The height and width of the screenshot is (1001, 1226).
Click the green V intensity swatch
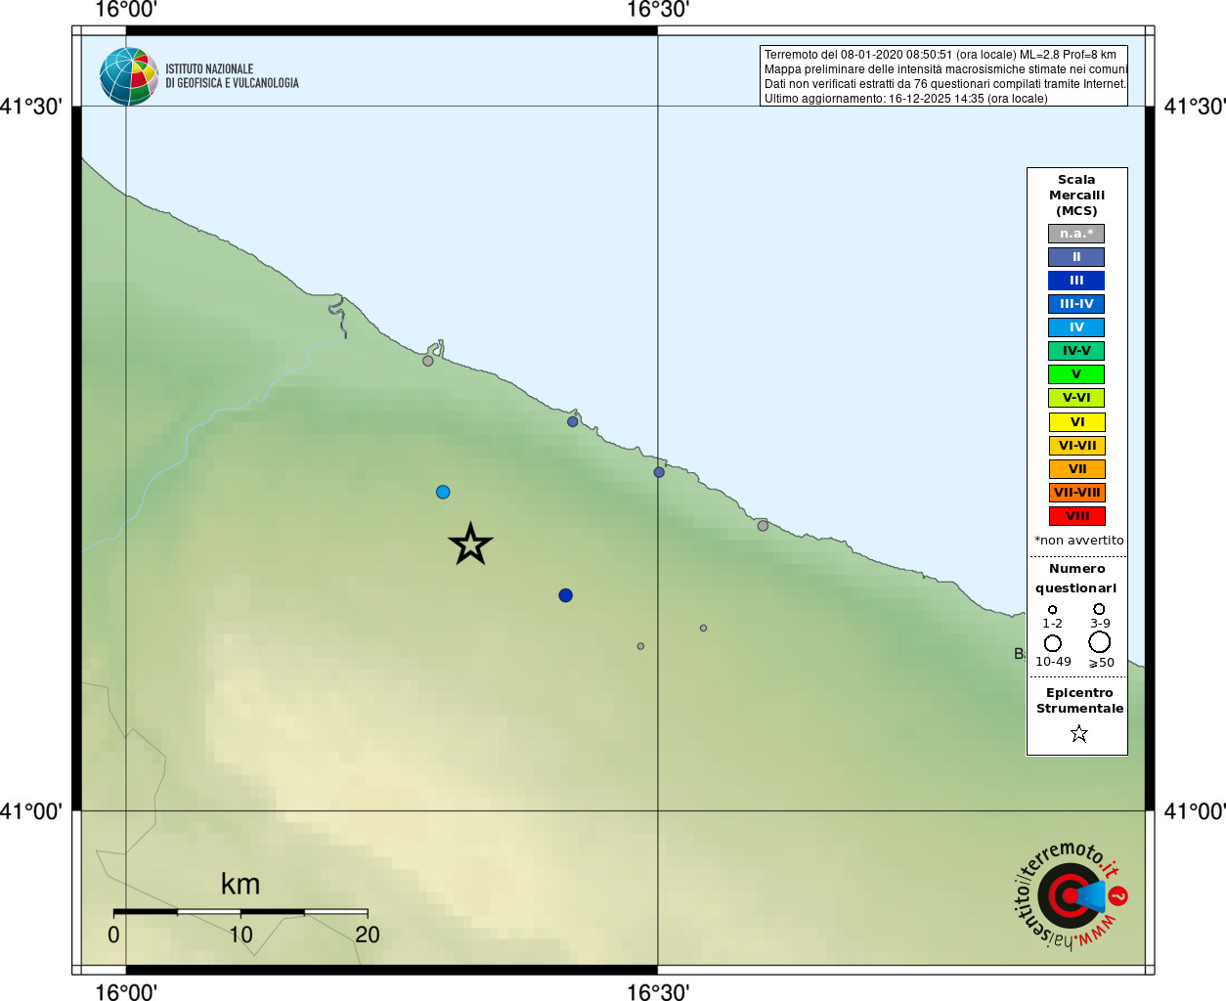(1076, 374)
